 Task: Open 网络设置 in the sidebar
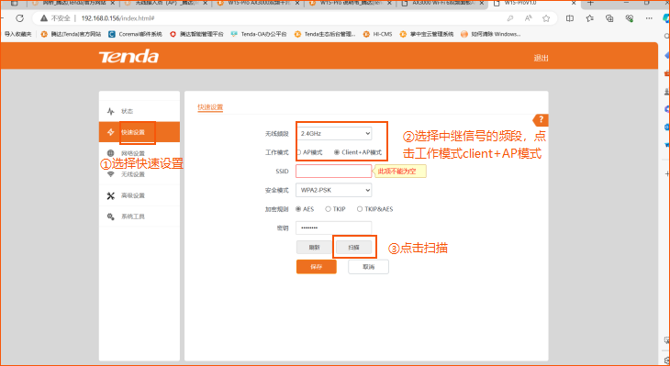point(140,153)
